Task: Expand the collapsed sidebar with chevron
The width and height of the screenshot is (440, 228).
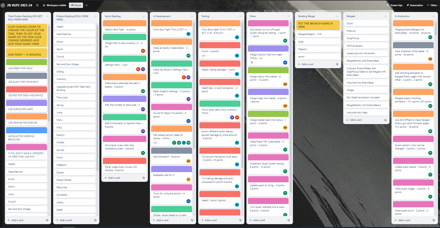Action: (3, 5)
